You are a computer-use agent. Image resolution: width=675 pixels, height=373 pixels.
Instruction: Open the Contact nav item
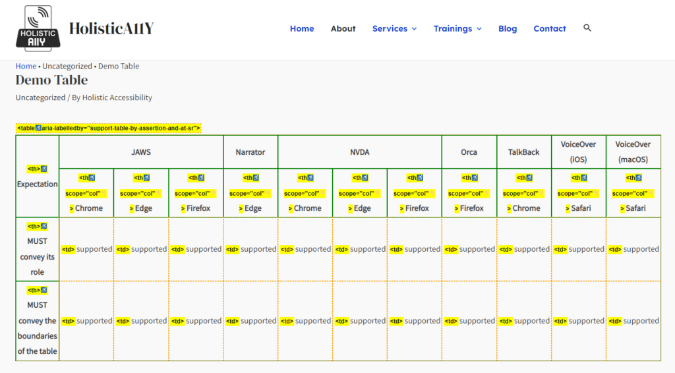pos(550,28)
